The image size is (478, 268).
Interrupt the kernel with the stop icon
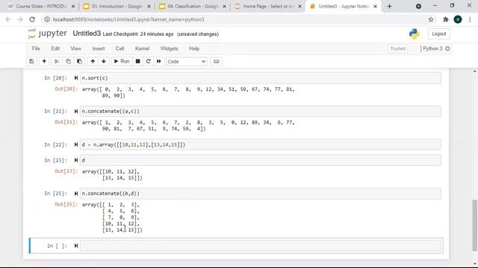pyautogui.click(x=137, y=61)
